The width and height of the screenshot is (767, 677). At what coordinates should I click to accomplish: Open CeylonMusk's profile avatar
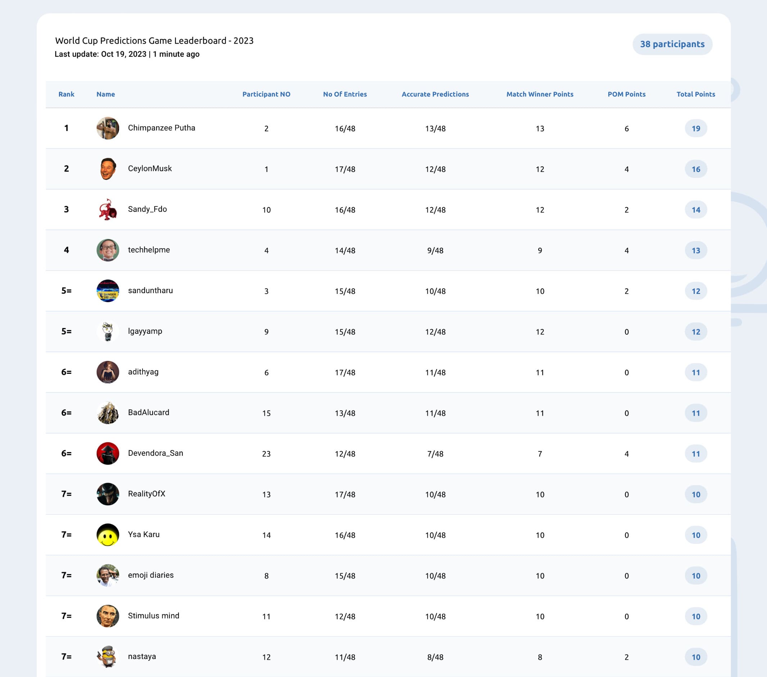pos(108,169)
